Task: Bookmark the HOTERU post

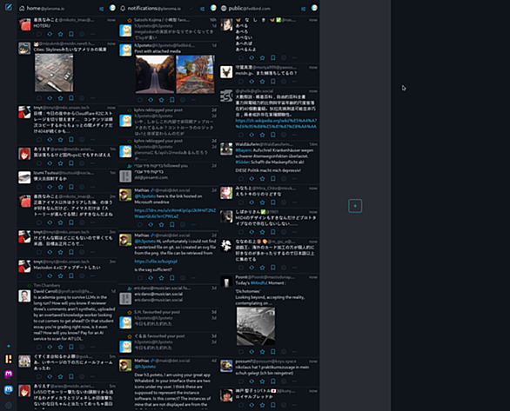Action: click(71, 34)
